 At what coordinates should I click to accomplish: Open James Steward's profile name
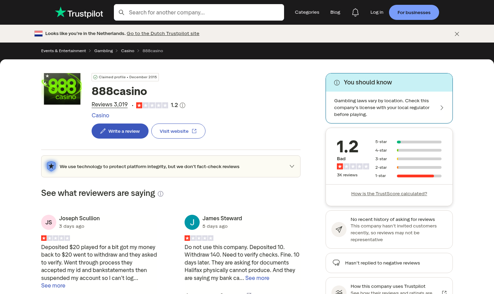click(222, 219)
